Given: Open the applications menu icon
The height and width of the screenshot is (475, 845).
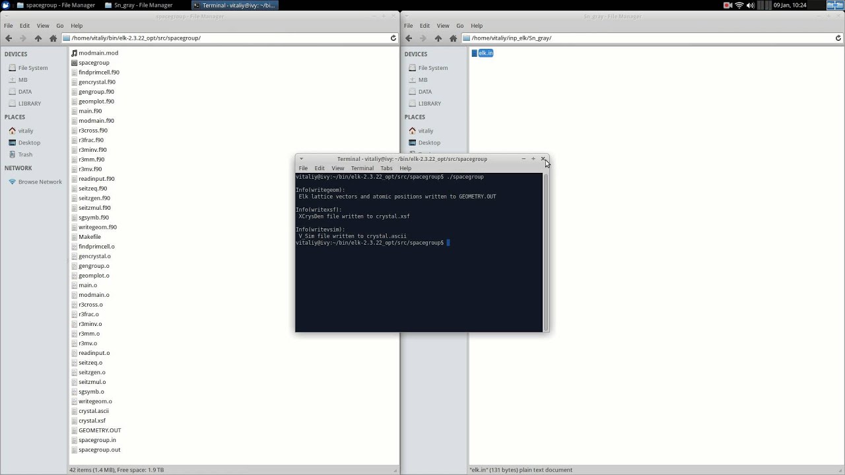Looking at the screenshot, I should pyautogui.click(x=6, y=5).
